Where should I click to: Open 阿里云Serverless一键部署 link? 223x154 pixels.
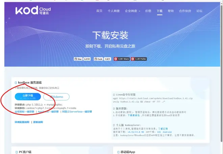[77, 112]
